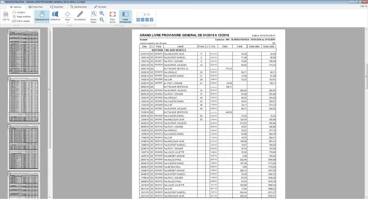
Task: Open the Imprimer tab
Action: click(35, 7)
